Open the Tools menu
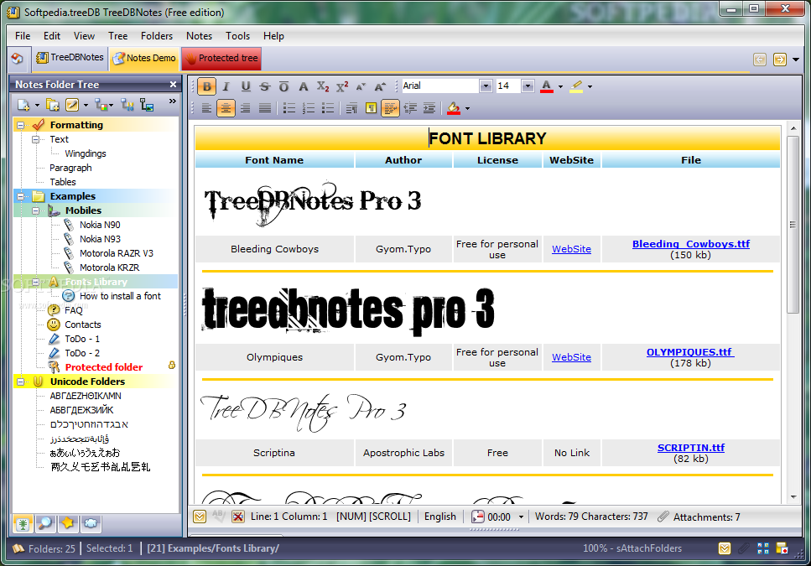This screenshot has width=811, height=566. click(238, 36)
